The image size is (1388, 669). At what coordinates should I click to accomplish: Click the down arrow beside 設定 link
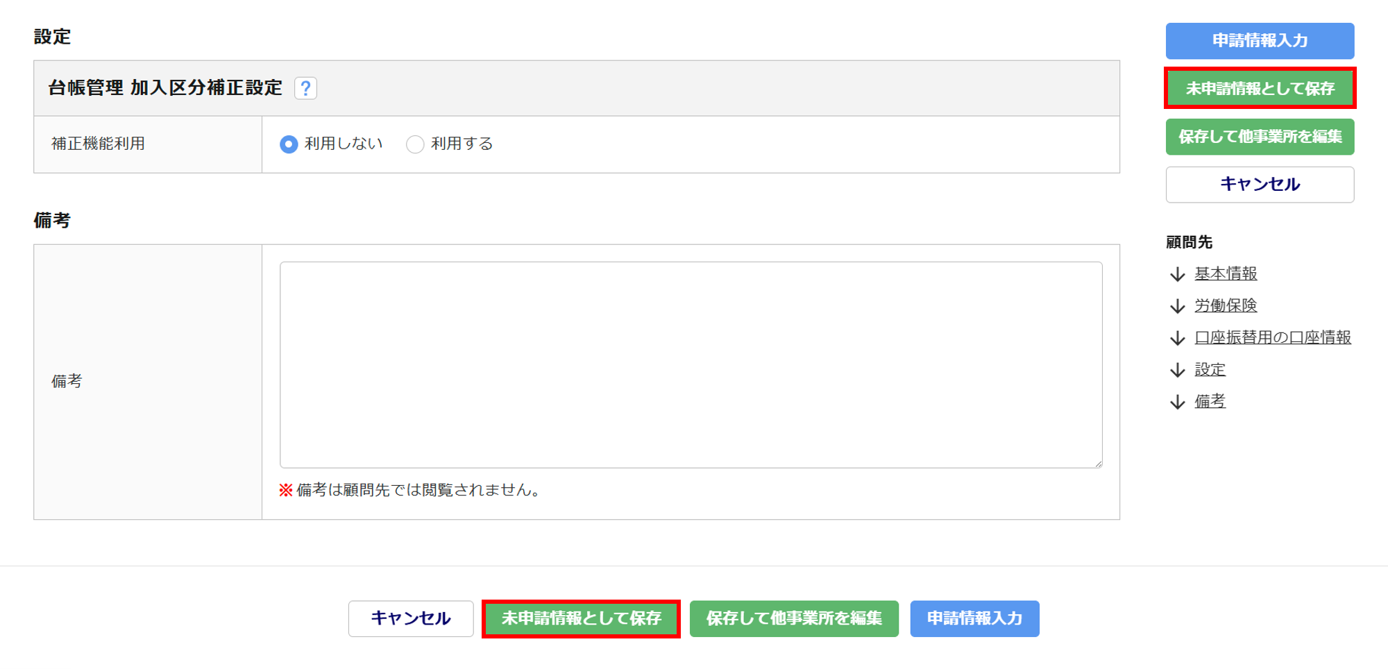tap(1177, 370)
